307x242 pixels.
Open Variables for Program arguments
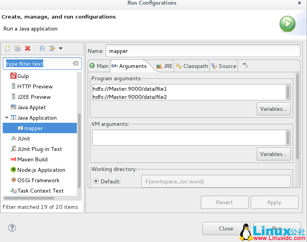pos(273,109)
